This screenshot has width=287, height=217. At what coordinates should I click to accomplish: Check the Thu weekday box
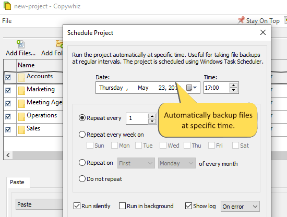[187, 146]
